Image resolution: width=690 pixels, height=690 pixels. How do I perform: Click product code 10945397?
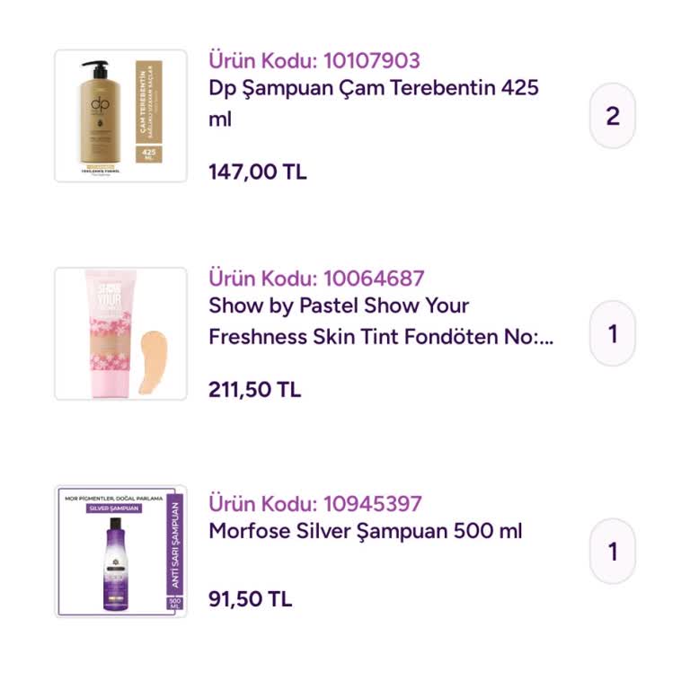tap(315, 503)
